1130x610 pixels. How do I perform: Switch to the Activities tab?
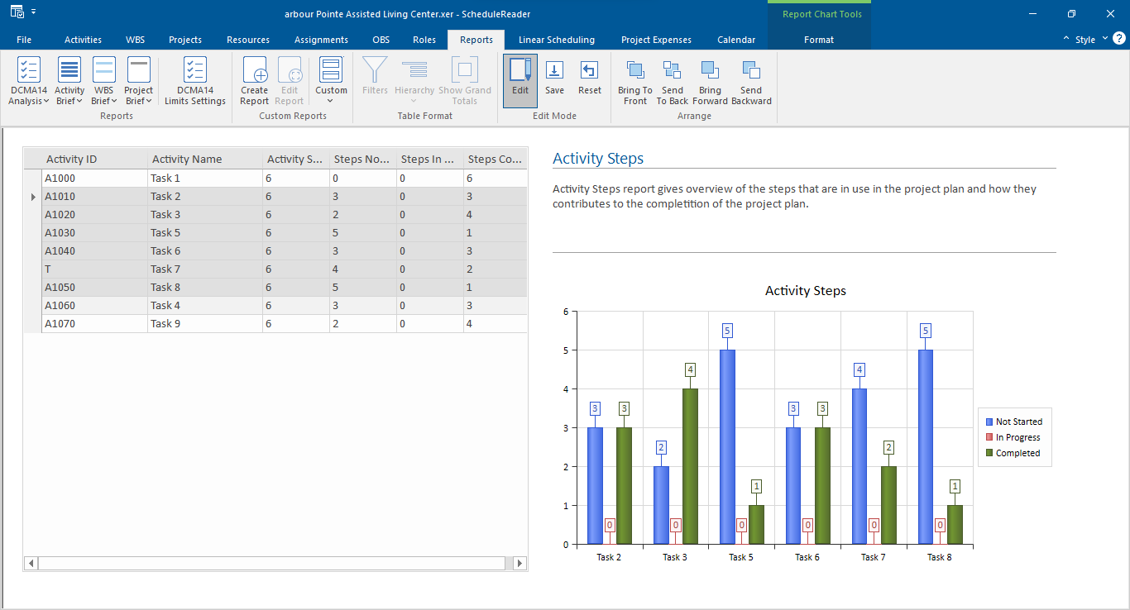[83, 39]
